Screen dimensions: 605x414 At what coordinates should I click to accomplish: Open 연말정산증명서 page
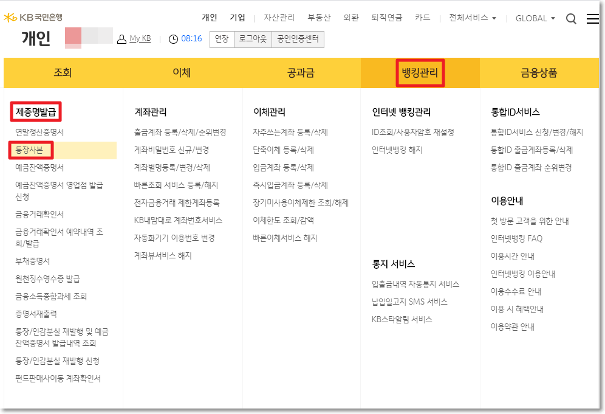click(41, 131)
